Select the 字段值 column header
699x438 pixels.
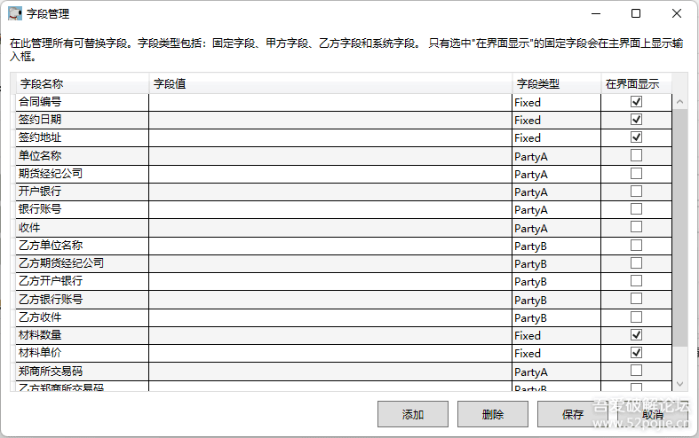330,84
